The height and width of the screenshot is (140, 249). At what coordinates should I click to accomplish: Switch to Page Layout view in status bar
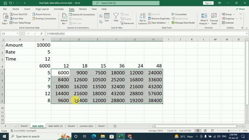[205, 131]
